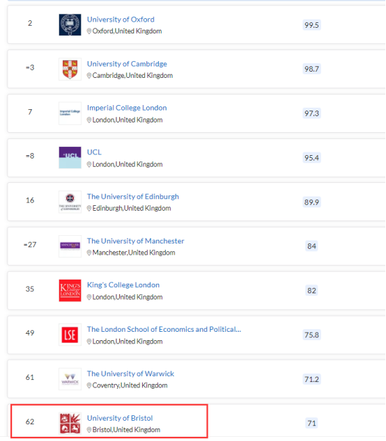Image resolution: width=386 pixels, height=441 pixels.
Task: Click the purple UCL logo
Action: 70,157
